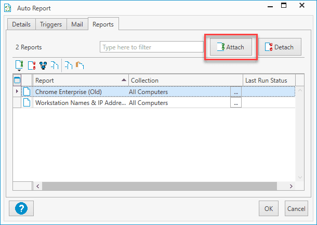This screenshot has width=317, height=225.
Task: Click the row indicator arrow beside Chrome Enterprise (Old)
Action: [x=17, y=91]
